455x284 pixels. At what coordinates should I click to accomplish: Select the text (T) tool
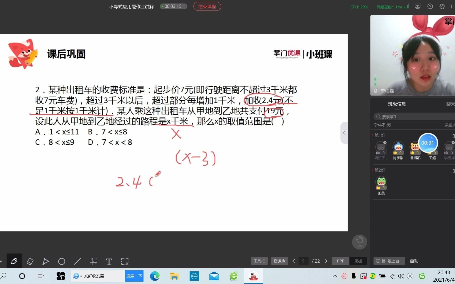[109, 261]
